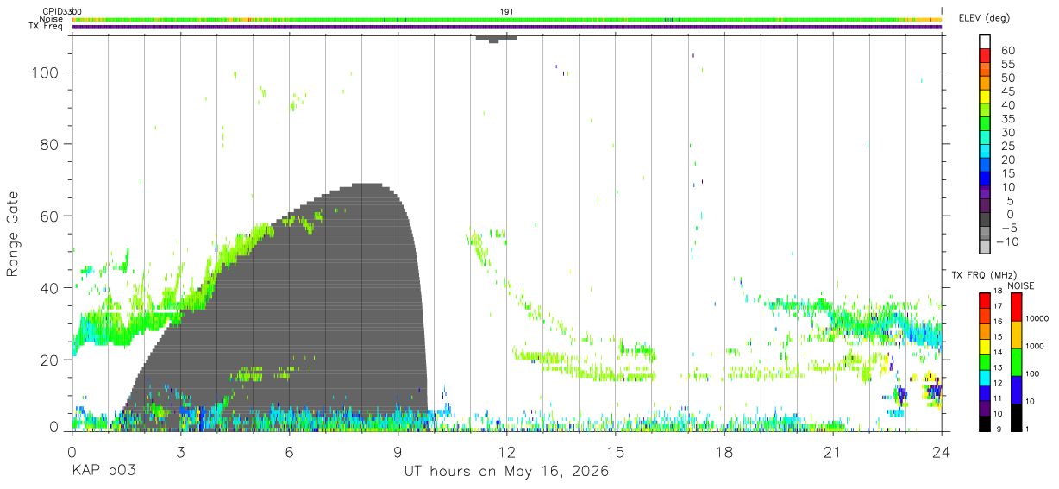Select the black swatch in NOISE colorbar
The height and width of the screenshot is (489, 1059).
coord(1016,417)
